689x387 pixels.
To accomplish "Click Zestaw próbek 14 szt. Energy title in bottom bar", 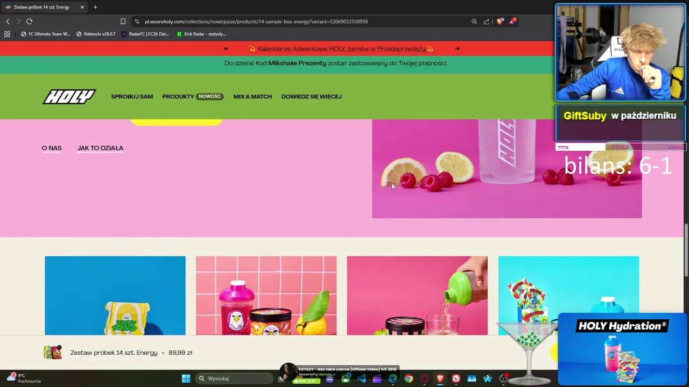I will click(x=114, y=353).
